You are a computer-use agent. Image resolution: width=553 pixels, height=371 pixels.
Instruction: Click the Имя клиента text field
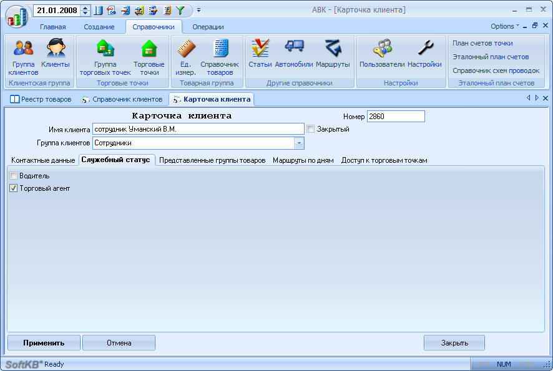pos(198,129)
